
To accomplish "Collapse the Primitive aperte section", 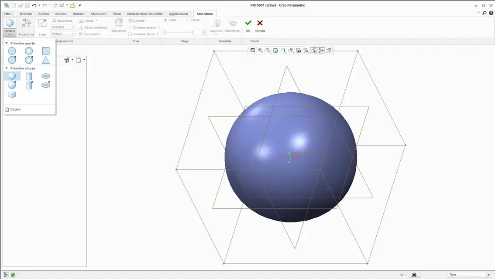I will click(7, 43).
